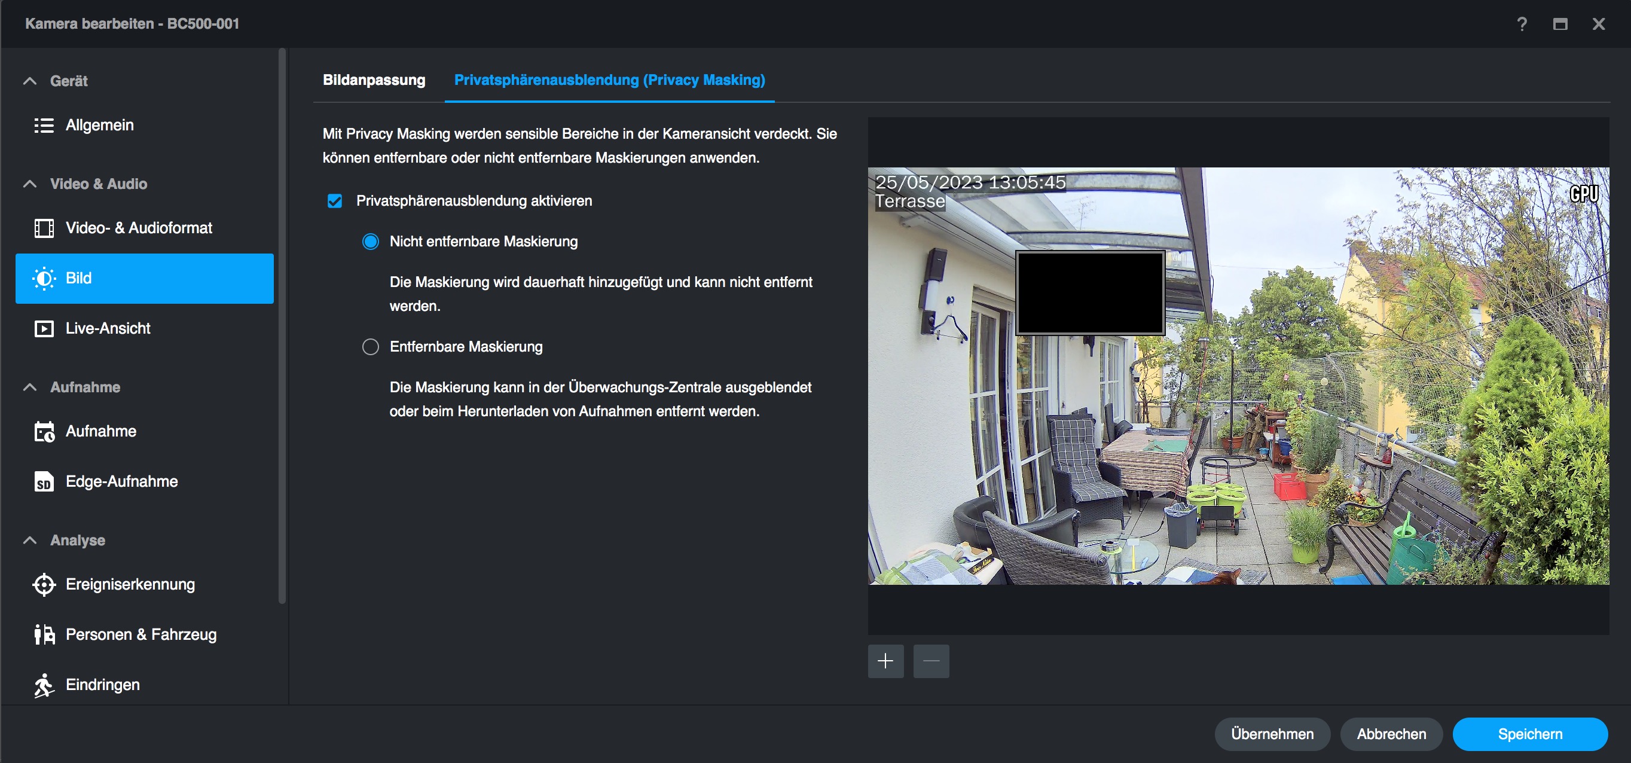Choose Entfernbare Maskierung radio option
The height and width of the screenshot is (763, 1631).
pos(371,347)
